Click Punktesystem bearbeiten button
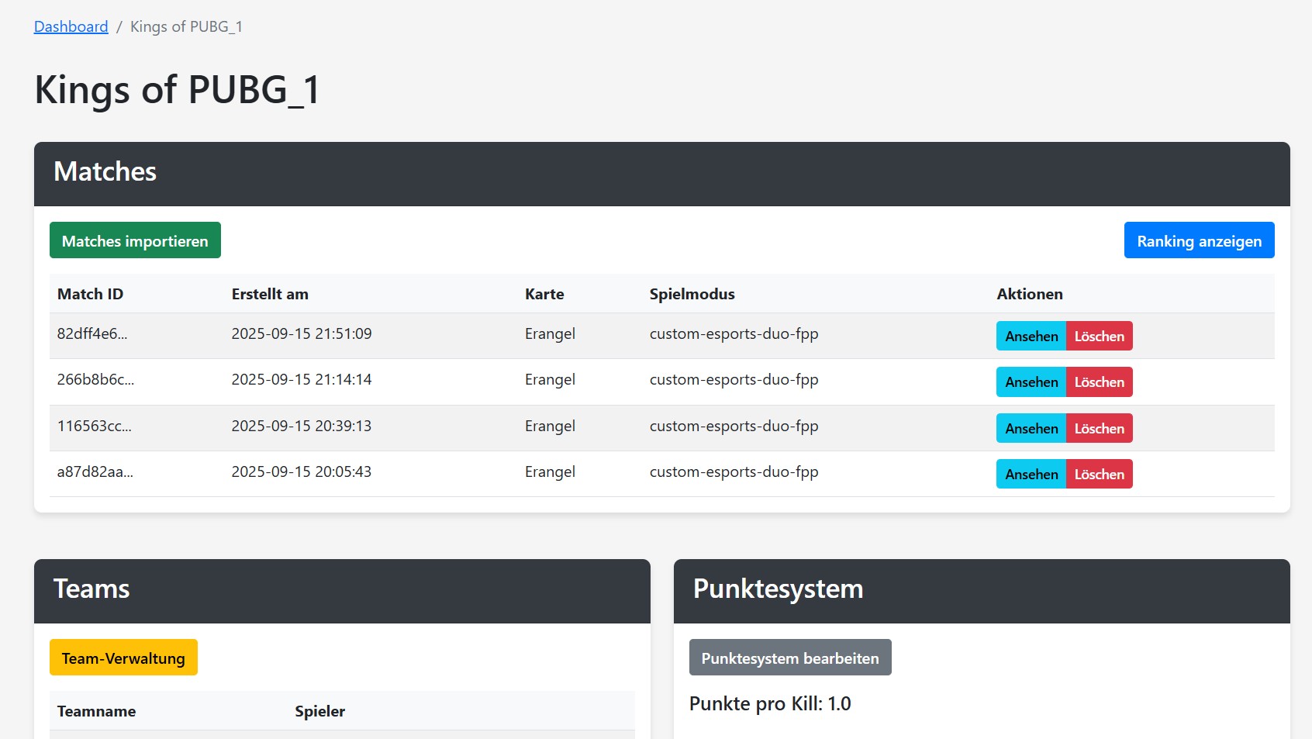The image size is (1312, 739). pyautogui.click(x=789, y=658)
